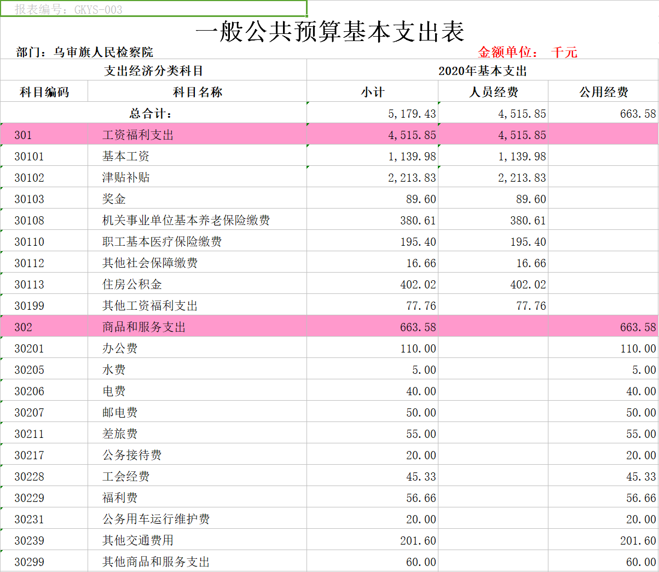This screenshot has width=659, height=572.
Task: Select the 人员经费 value 380.61
Action: tap(494, 219)
